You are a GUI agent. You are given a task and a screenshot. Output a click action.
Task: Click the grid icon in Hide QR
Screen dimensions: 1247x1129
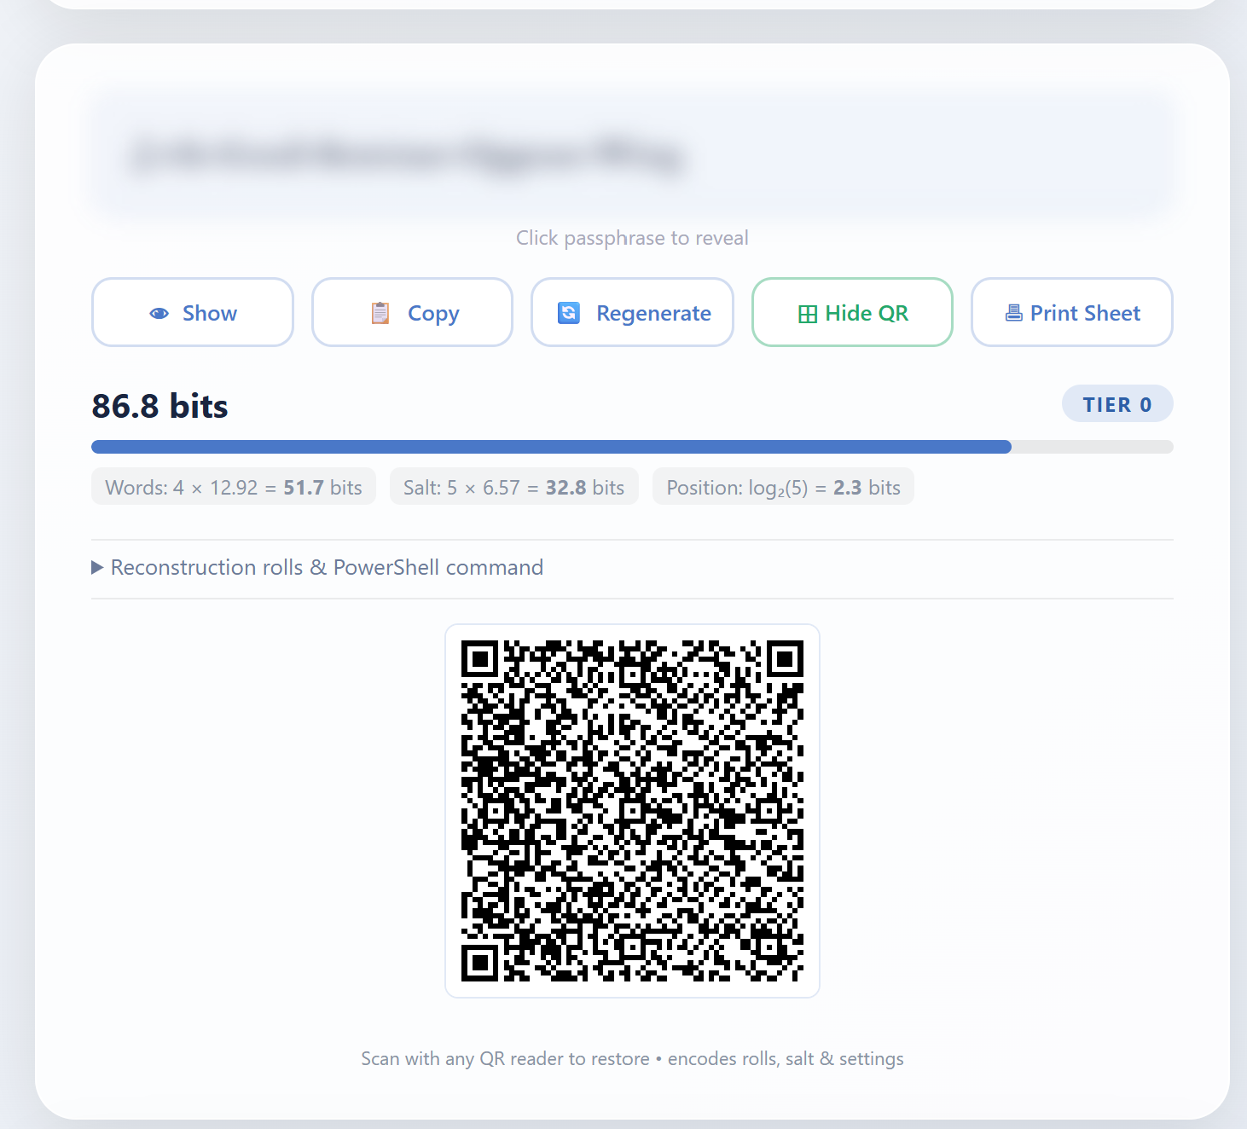tap(808, 314)
